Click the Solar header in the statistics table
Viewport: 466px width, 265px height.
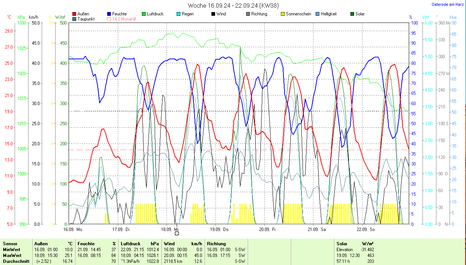tap(342, 243)
